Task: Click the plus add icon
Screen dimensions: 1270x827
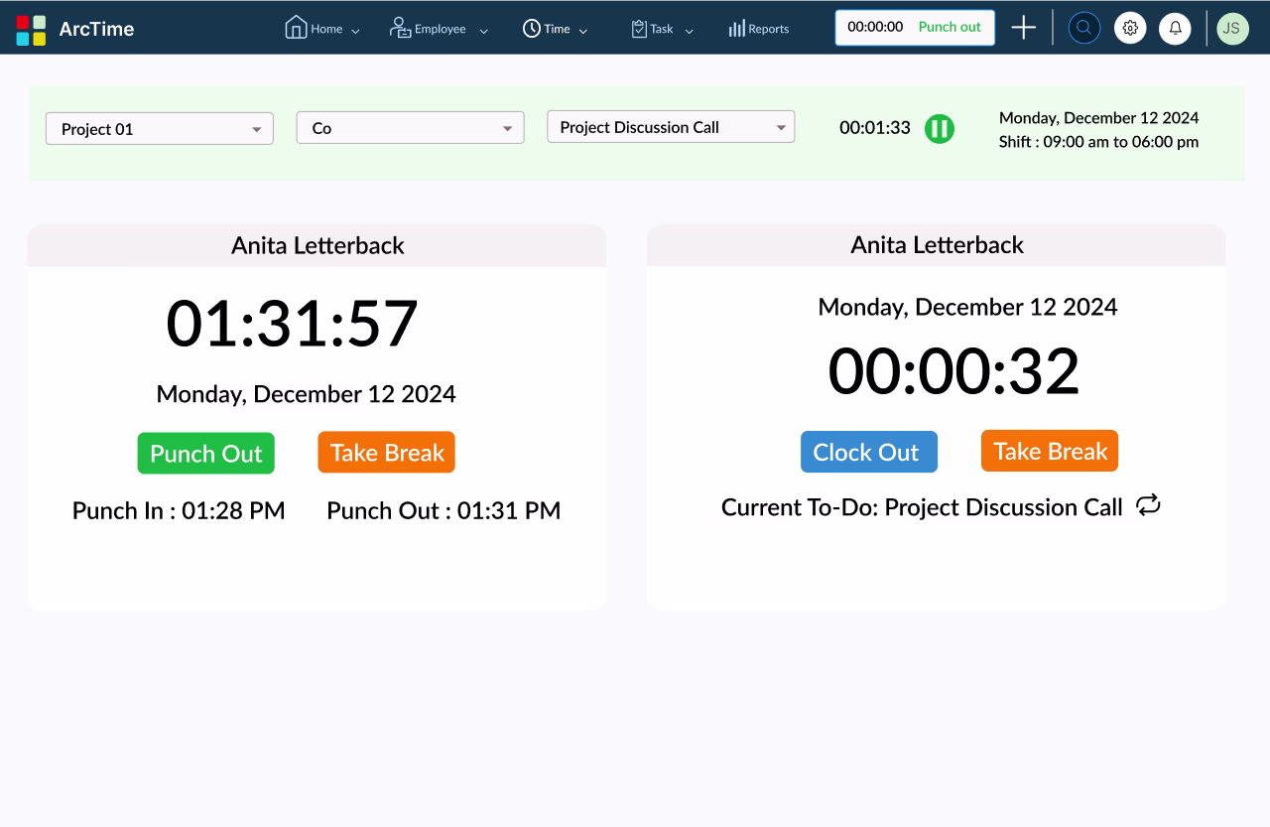Action: (1024, 28)
